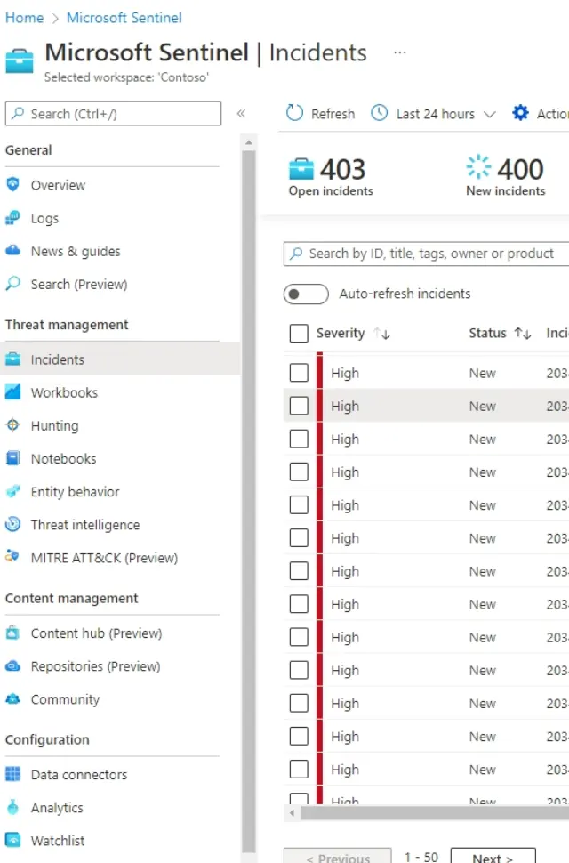569x863 pixels.
Task: Open the ellipsis more options menu
Action: [x=400, y=52]
